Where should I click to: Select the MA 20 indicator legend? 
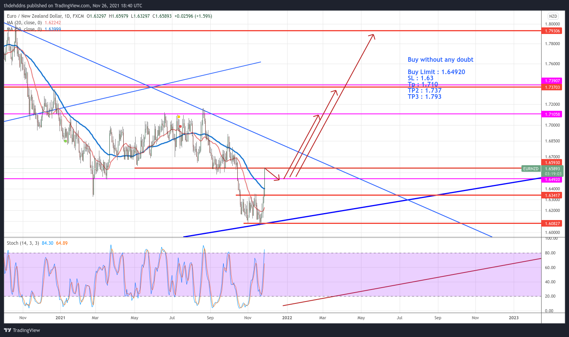click(34, 23)
